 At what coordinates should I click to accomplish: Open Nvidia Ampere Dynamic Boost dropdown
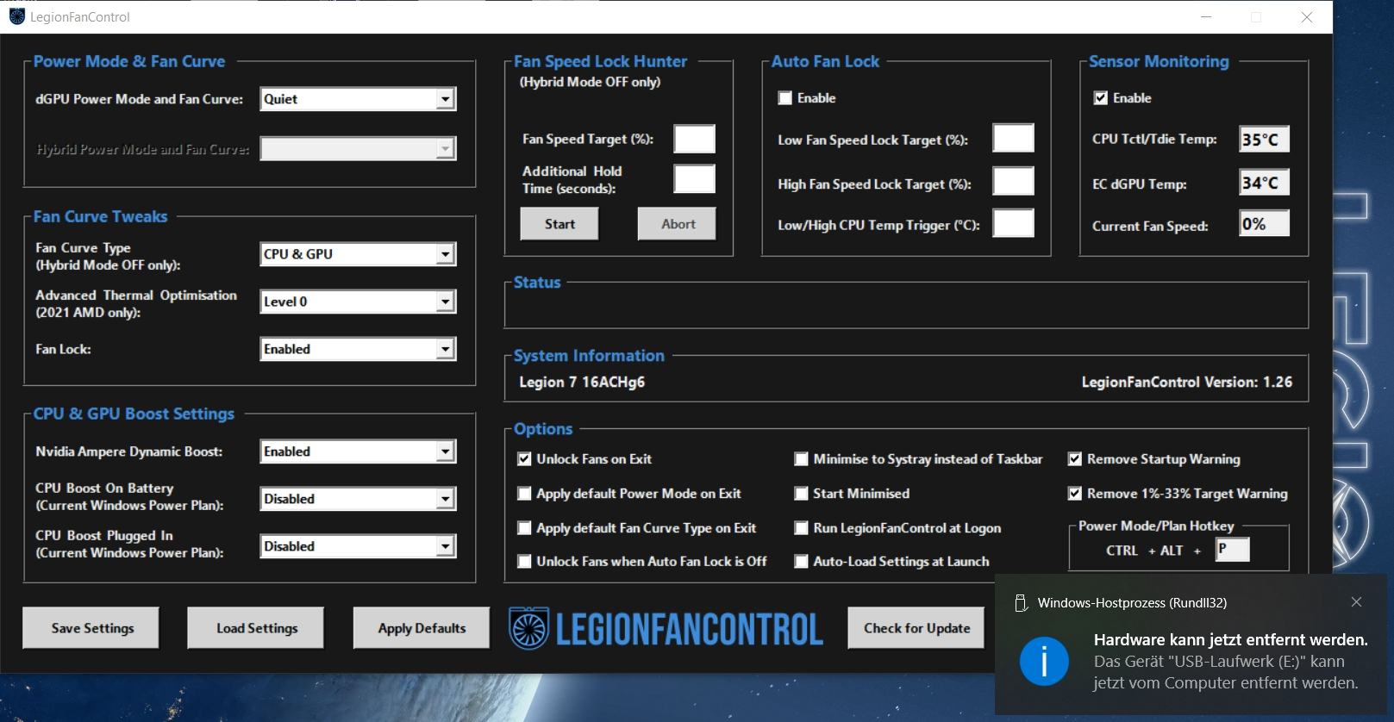point(358,451)
